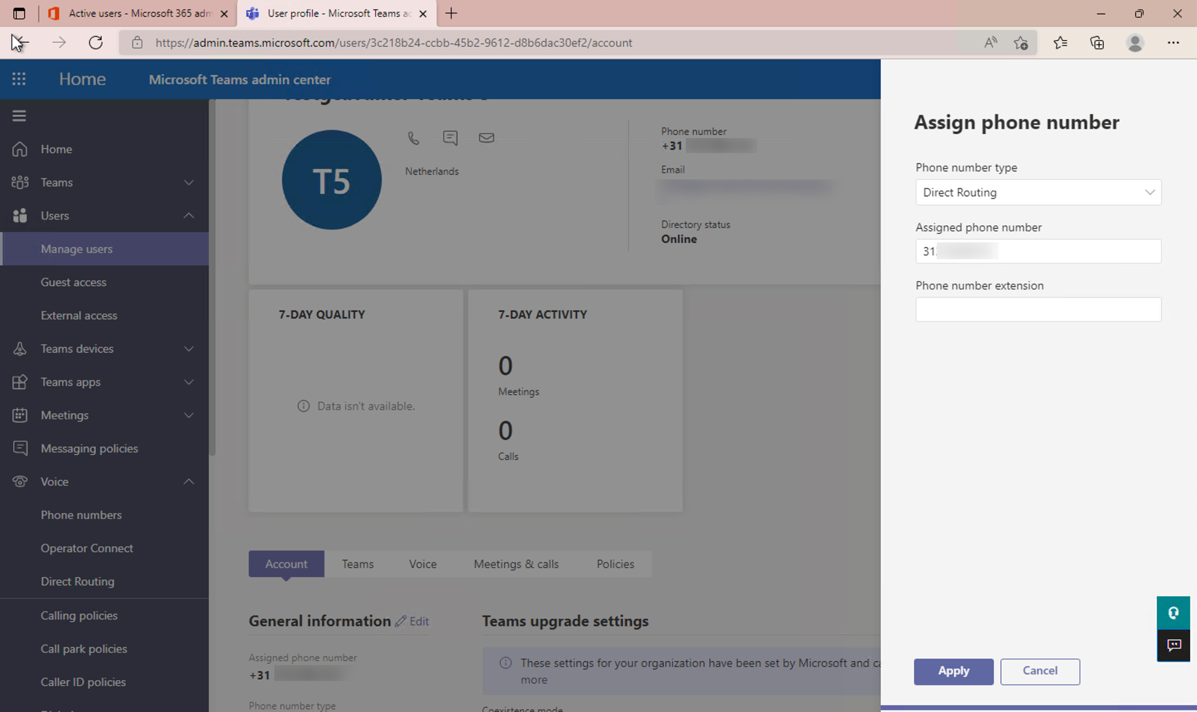Click the Teams devices bell icon
The image size is (1197, 712).
20,349
